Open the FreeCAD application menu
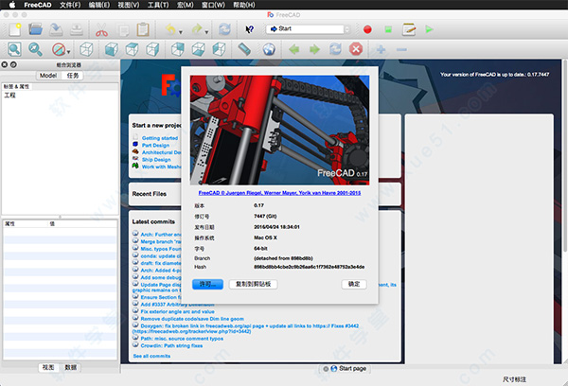The image size is (568, 386). pyautogui.click(x=38, y=5)
